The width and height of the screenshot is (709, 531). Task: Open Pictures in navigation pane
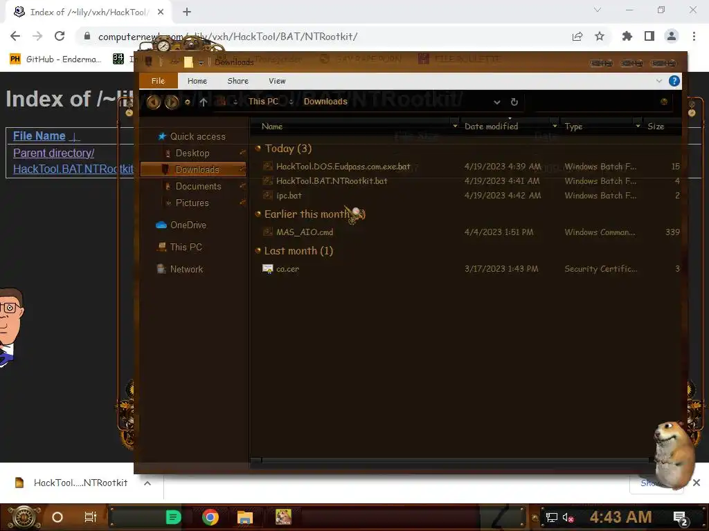[192, 203]
